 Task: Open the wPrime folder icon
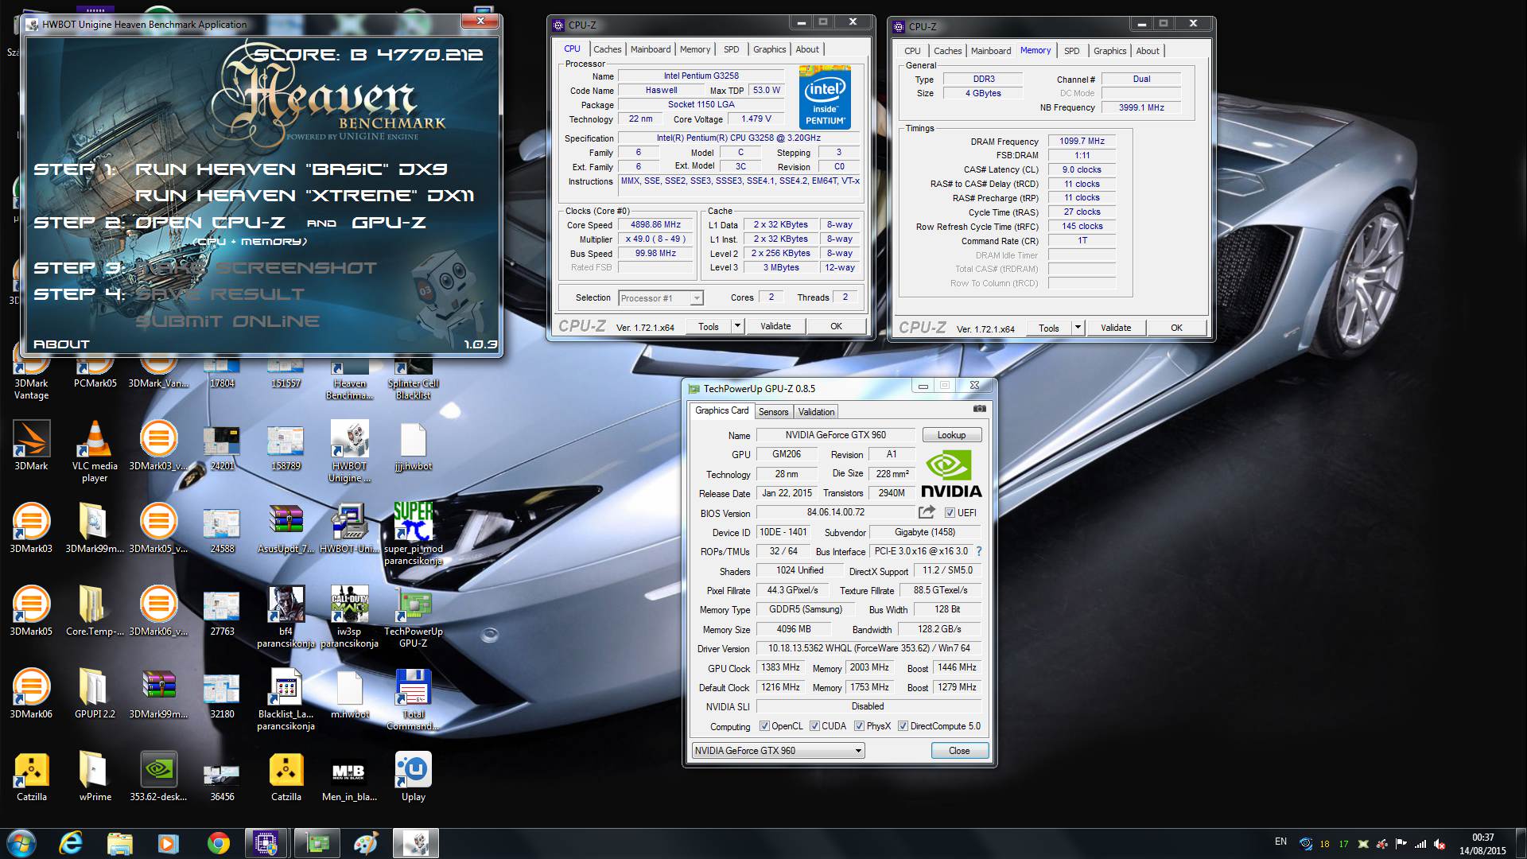[x=95, y=776]
